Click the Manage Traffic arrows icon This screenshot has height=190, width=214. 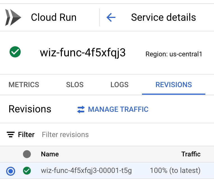coord(81,110)
